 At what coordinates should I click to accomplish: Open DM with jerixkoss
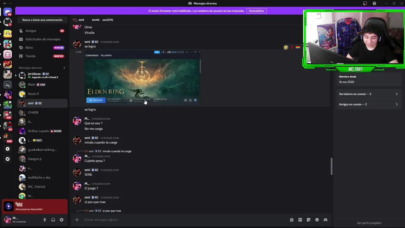pos(42,75)
